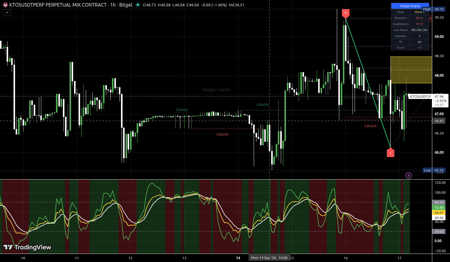Click the TradingView logo
450x262 pixels.
(27, 247)
